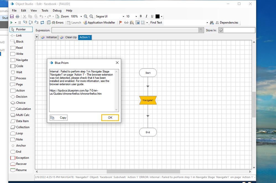
Task: Open the Segoe UI font dropdown
Action: pos(123,17)
